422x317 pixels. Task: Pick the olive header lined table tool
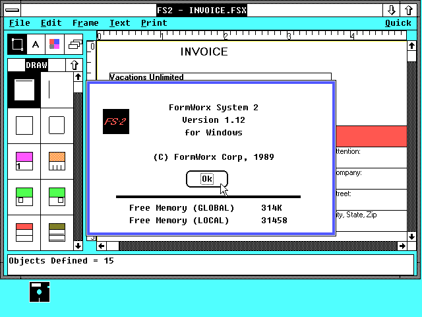57,232
